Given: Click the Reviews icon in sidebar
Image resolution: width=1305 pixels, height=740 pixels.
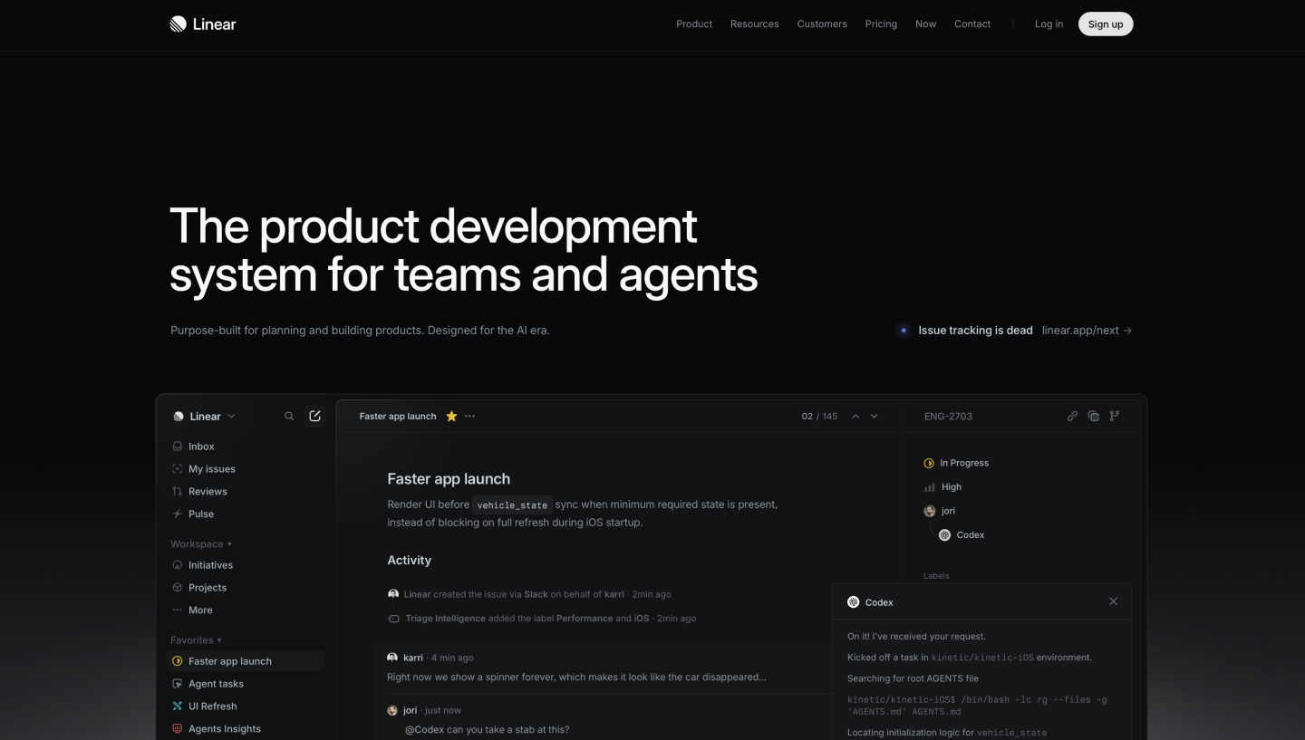Looking at the screenshot, I should [x=177, y=492].
